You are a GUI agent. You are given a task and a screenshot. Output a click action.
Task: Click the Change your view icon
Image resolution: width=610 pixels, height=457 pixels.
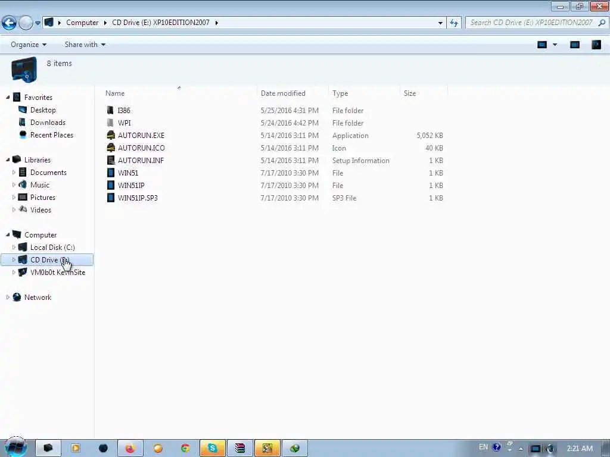[x=542, y=45]
